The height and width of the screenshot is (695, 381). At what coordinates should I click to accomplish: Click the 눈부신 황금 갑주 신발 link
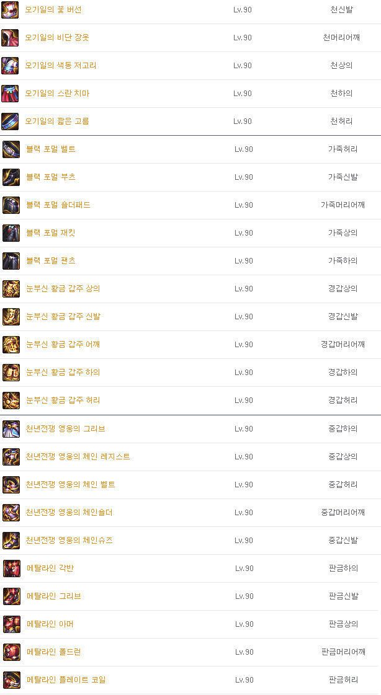[63, 317]
